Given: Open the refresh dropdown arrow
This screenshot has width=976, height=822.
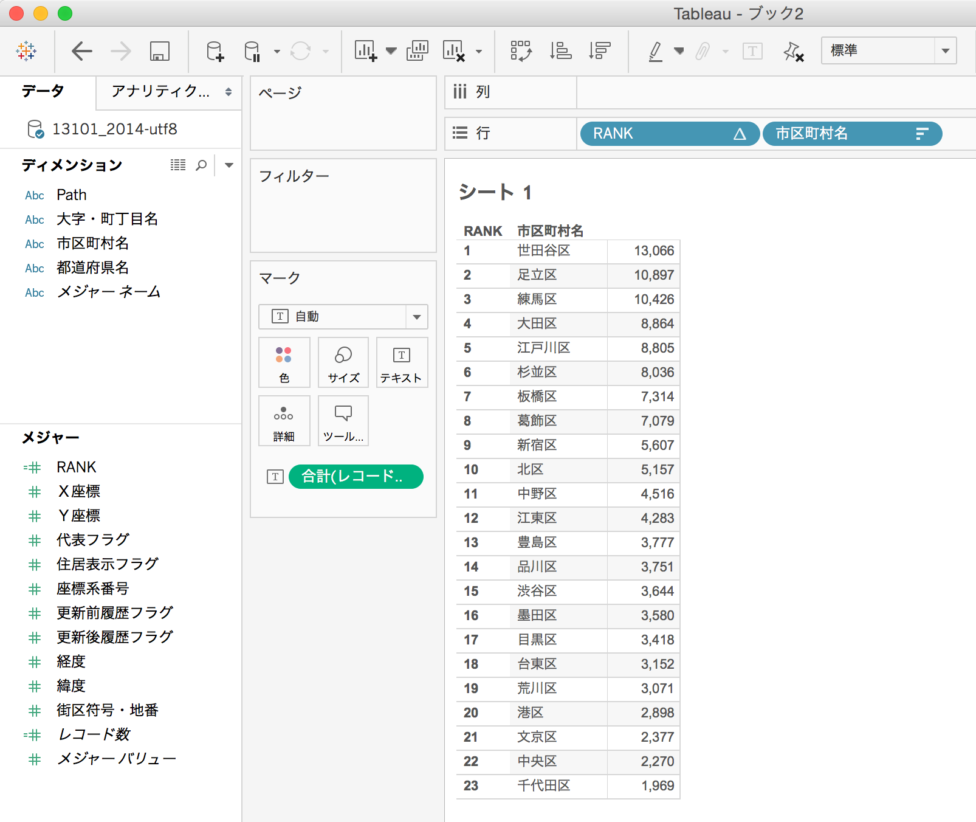Looking at the screenshot, I should click(x=326, y=52).
